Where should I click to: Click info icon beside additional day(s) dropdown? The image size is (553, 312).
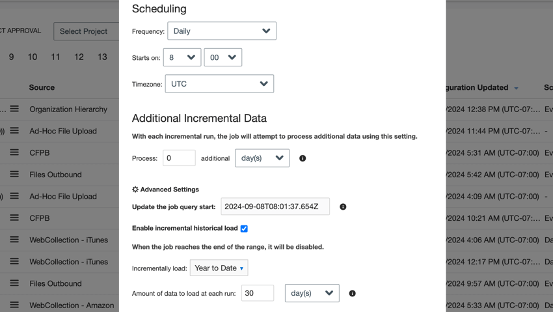pos(303,158)
